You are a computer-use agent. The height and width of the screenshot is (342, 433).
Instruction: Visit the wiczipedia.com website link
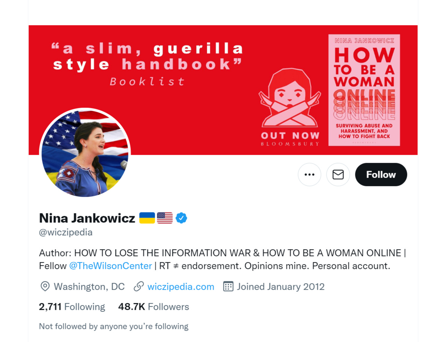(x=181, y=287)
